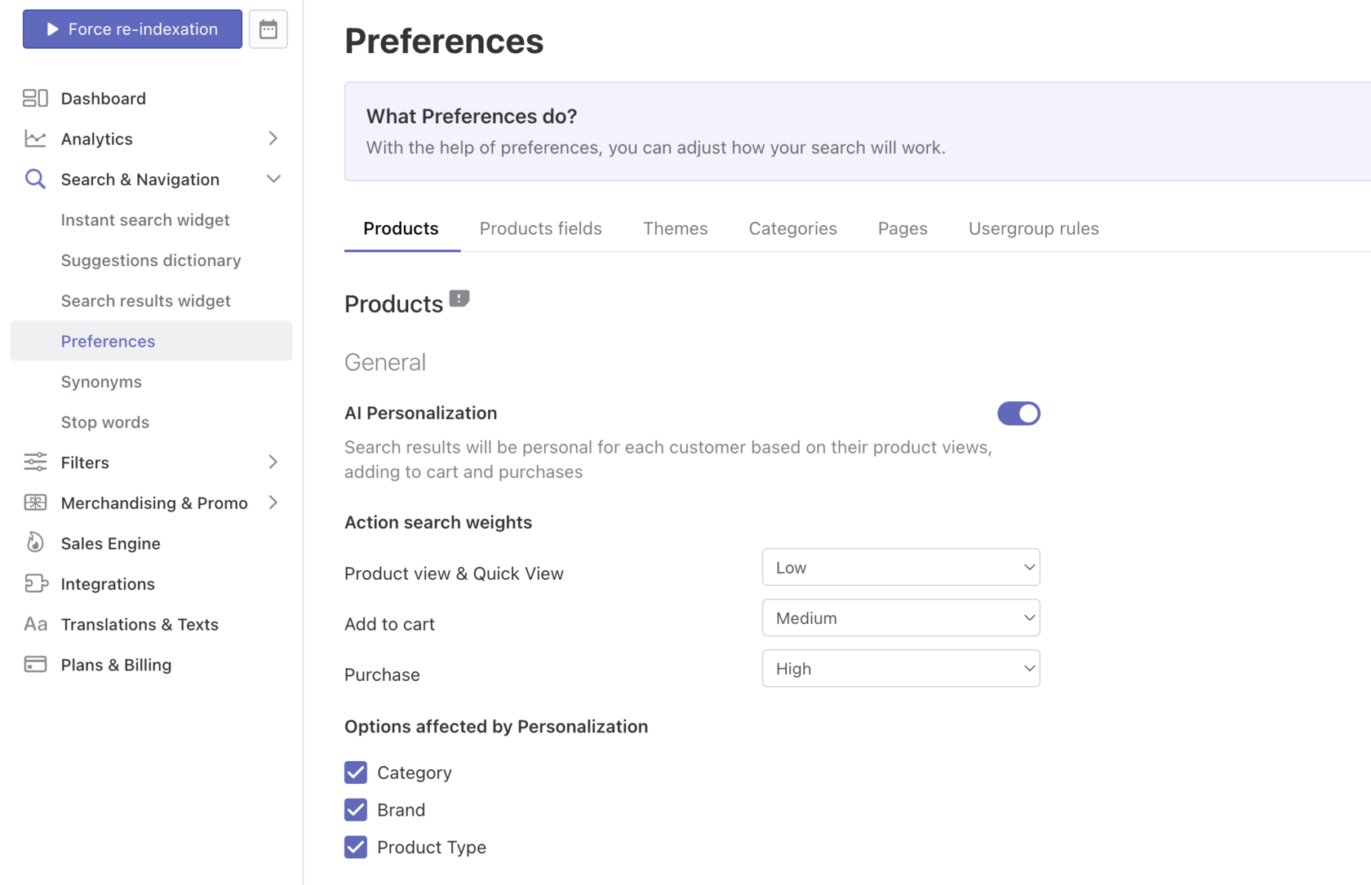Image resolution: width=1371 pixels, height=885 pixels.
Task: Select the Search & Navigation magnifier icon
Action: click(x=34, y=179)
